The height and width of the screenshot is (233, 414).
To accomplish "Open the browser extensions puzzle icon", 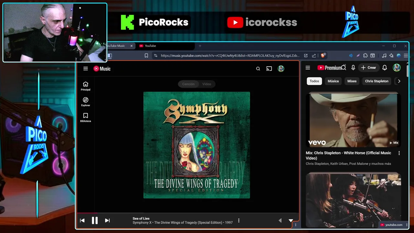I will [x=365, y=56].
